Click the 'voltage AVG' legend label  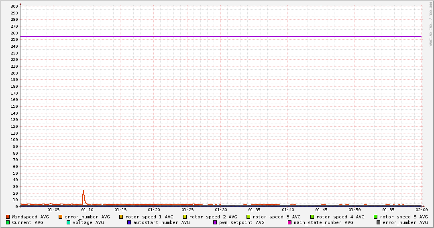pos(88,222)
